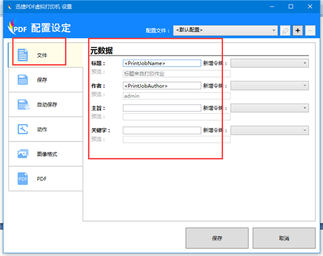
Task: Expand the 新增令牌 dropdown for 关键字
Action: click(269, 131)
